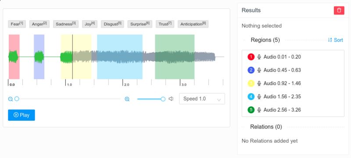Click red number 1 region badge

click(251, 57)
